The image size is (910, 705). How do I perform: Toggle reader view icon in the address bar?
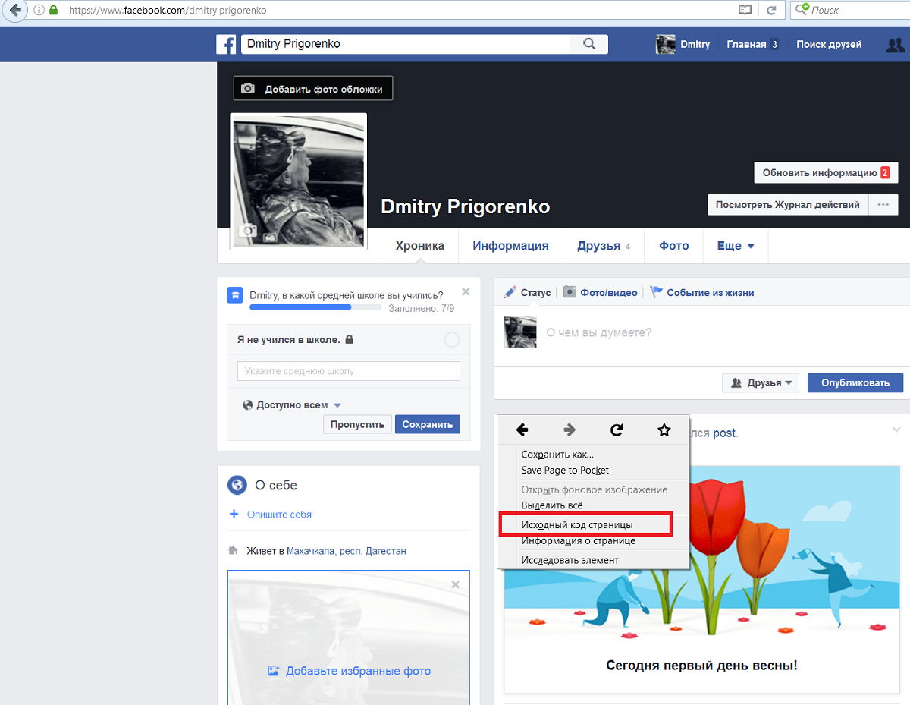pos(745,11)
